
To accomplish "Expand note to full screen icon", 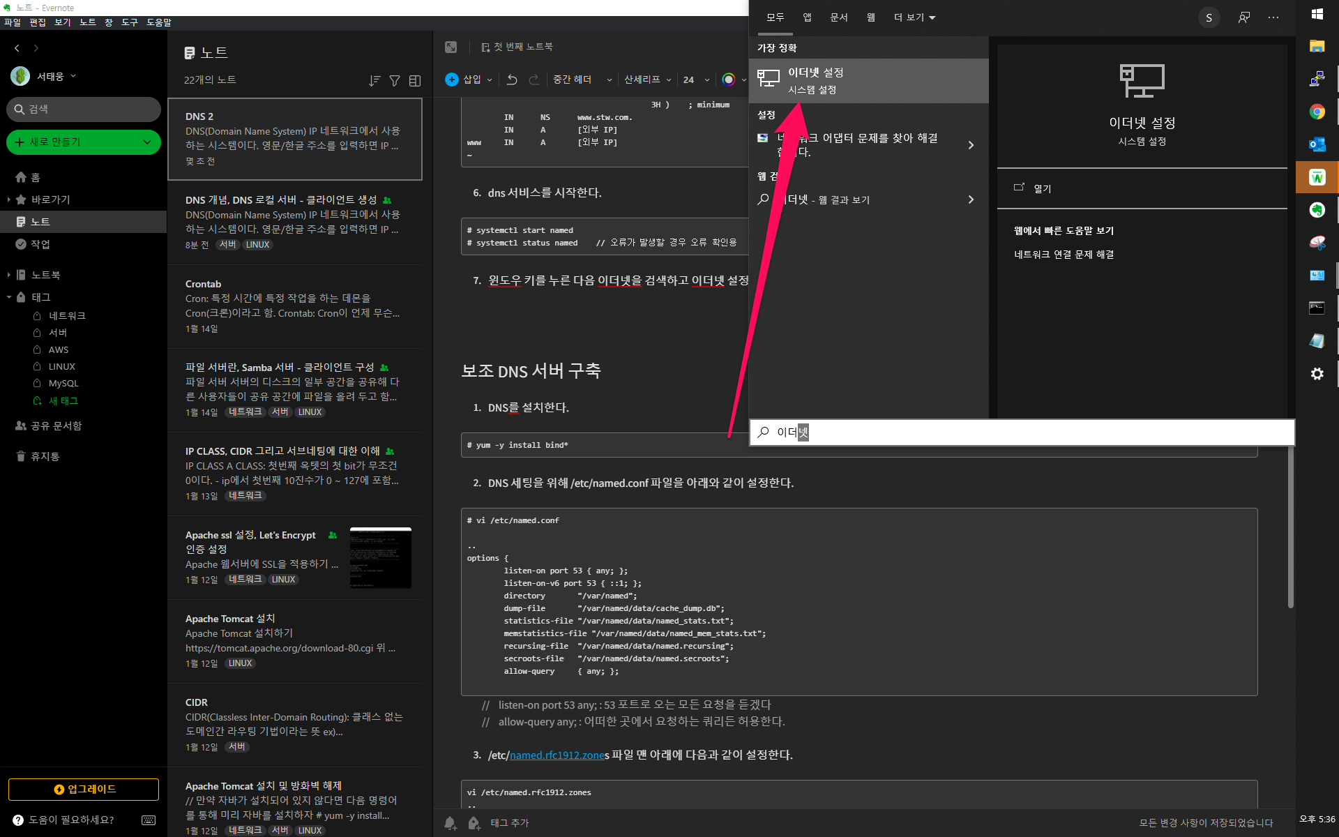I will point(451,47).
